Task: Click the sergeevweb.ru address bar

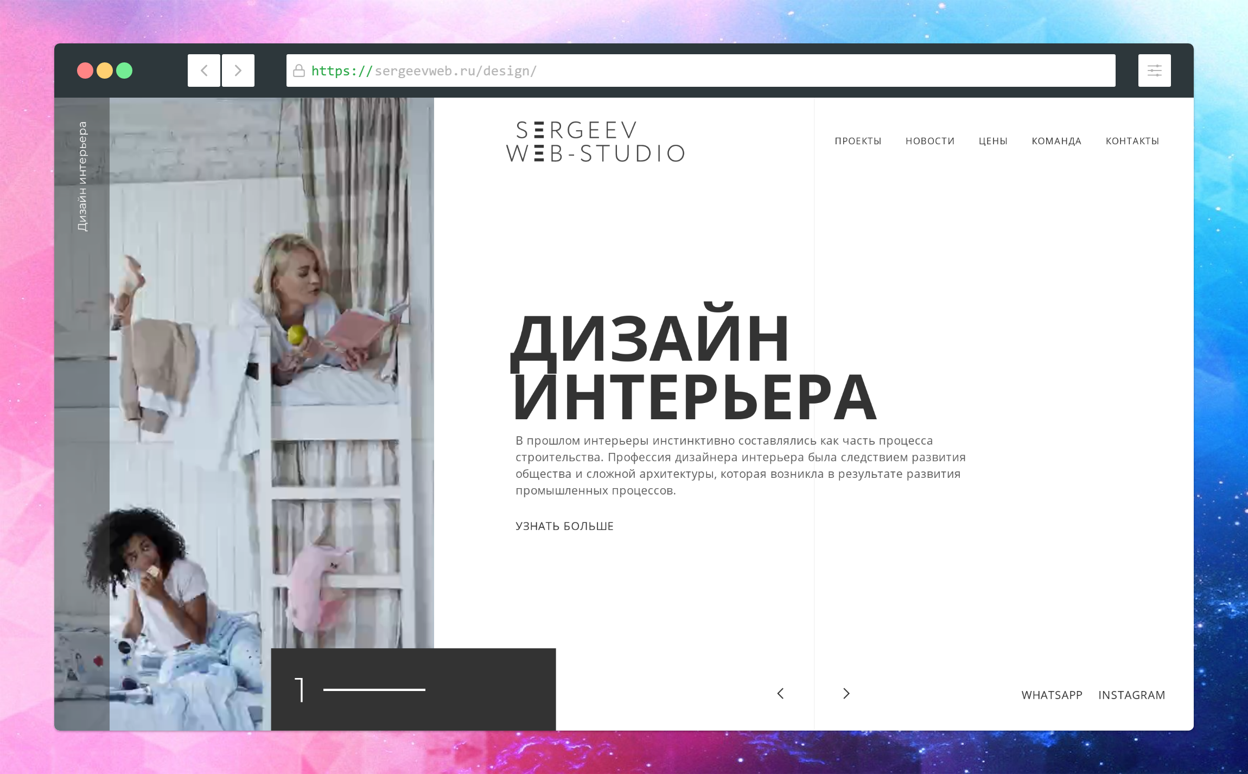Action: [701, 71]
